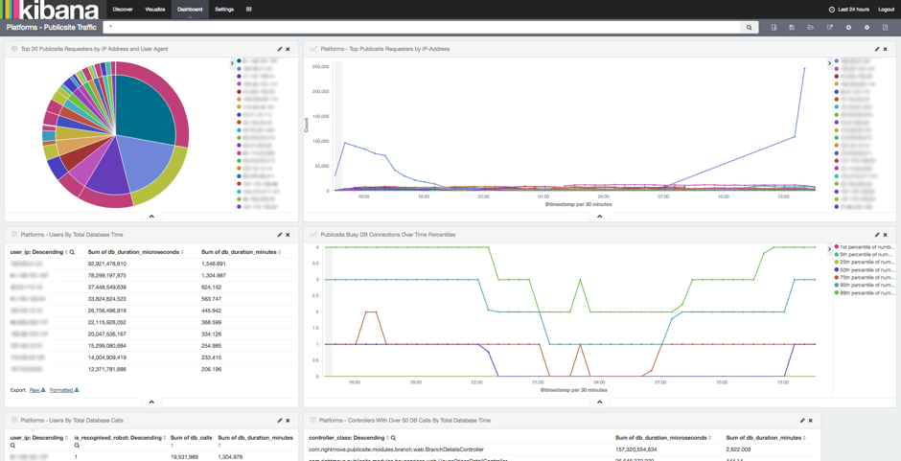Click the New Dashboard icon
Screen dimensions: 901x461
pyautogui.click(x=774, y=27)
